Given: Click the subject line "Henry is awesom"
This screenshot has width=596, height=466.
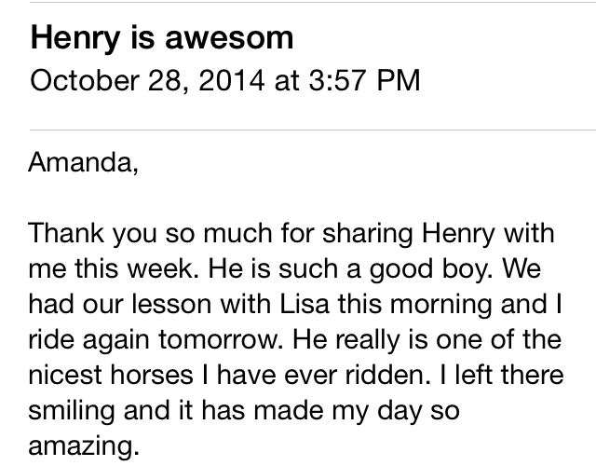Looking at the screenshot, I should point(162,39).
